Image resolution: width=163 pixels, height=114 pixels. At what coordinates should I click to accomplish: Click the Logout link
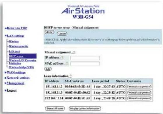(x=11, y=90)
